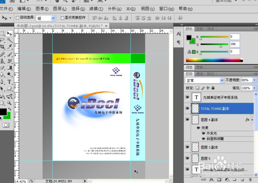Open the 不透明度 opacity slider arrow
Image resolution: width=258 pixels, height=183 pixels.
(254, 80)
